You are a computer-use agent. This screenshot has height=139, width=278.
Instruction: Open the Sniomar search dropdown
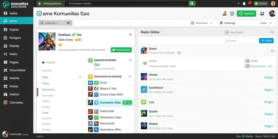pyautogui.click(x=50, y=23)
